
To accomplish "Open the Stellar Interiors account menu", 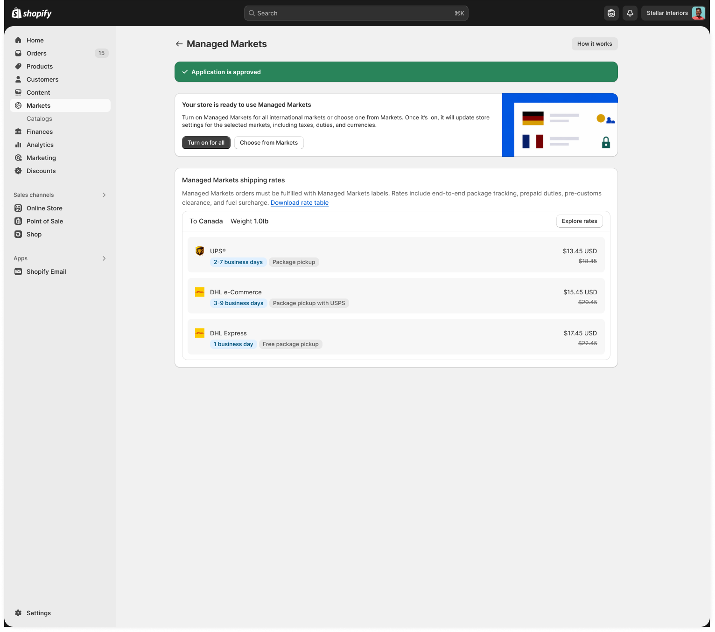I will click(x=674, y=13).
